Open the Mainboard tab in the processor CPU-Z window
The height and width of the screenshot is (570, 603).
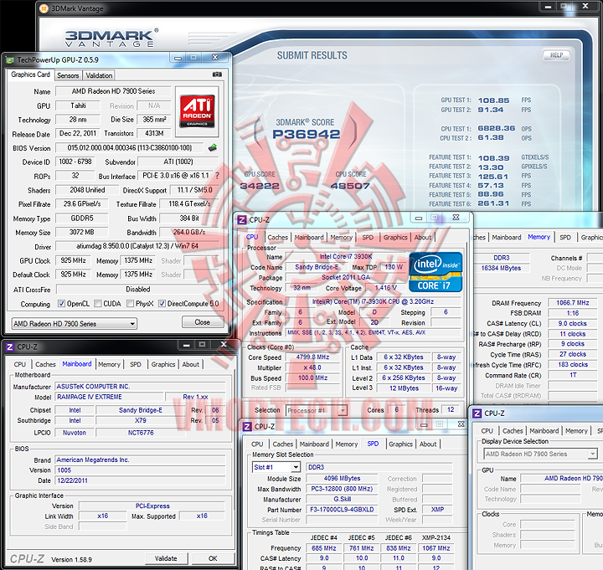pos(309,238)
